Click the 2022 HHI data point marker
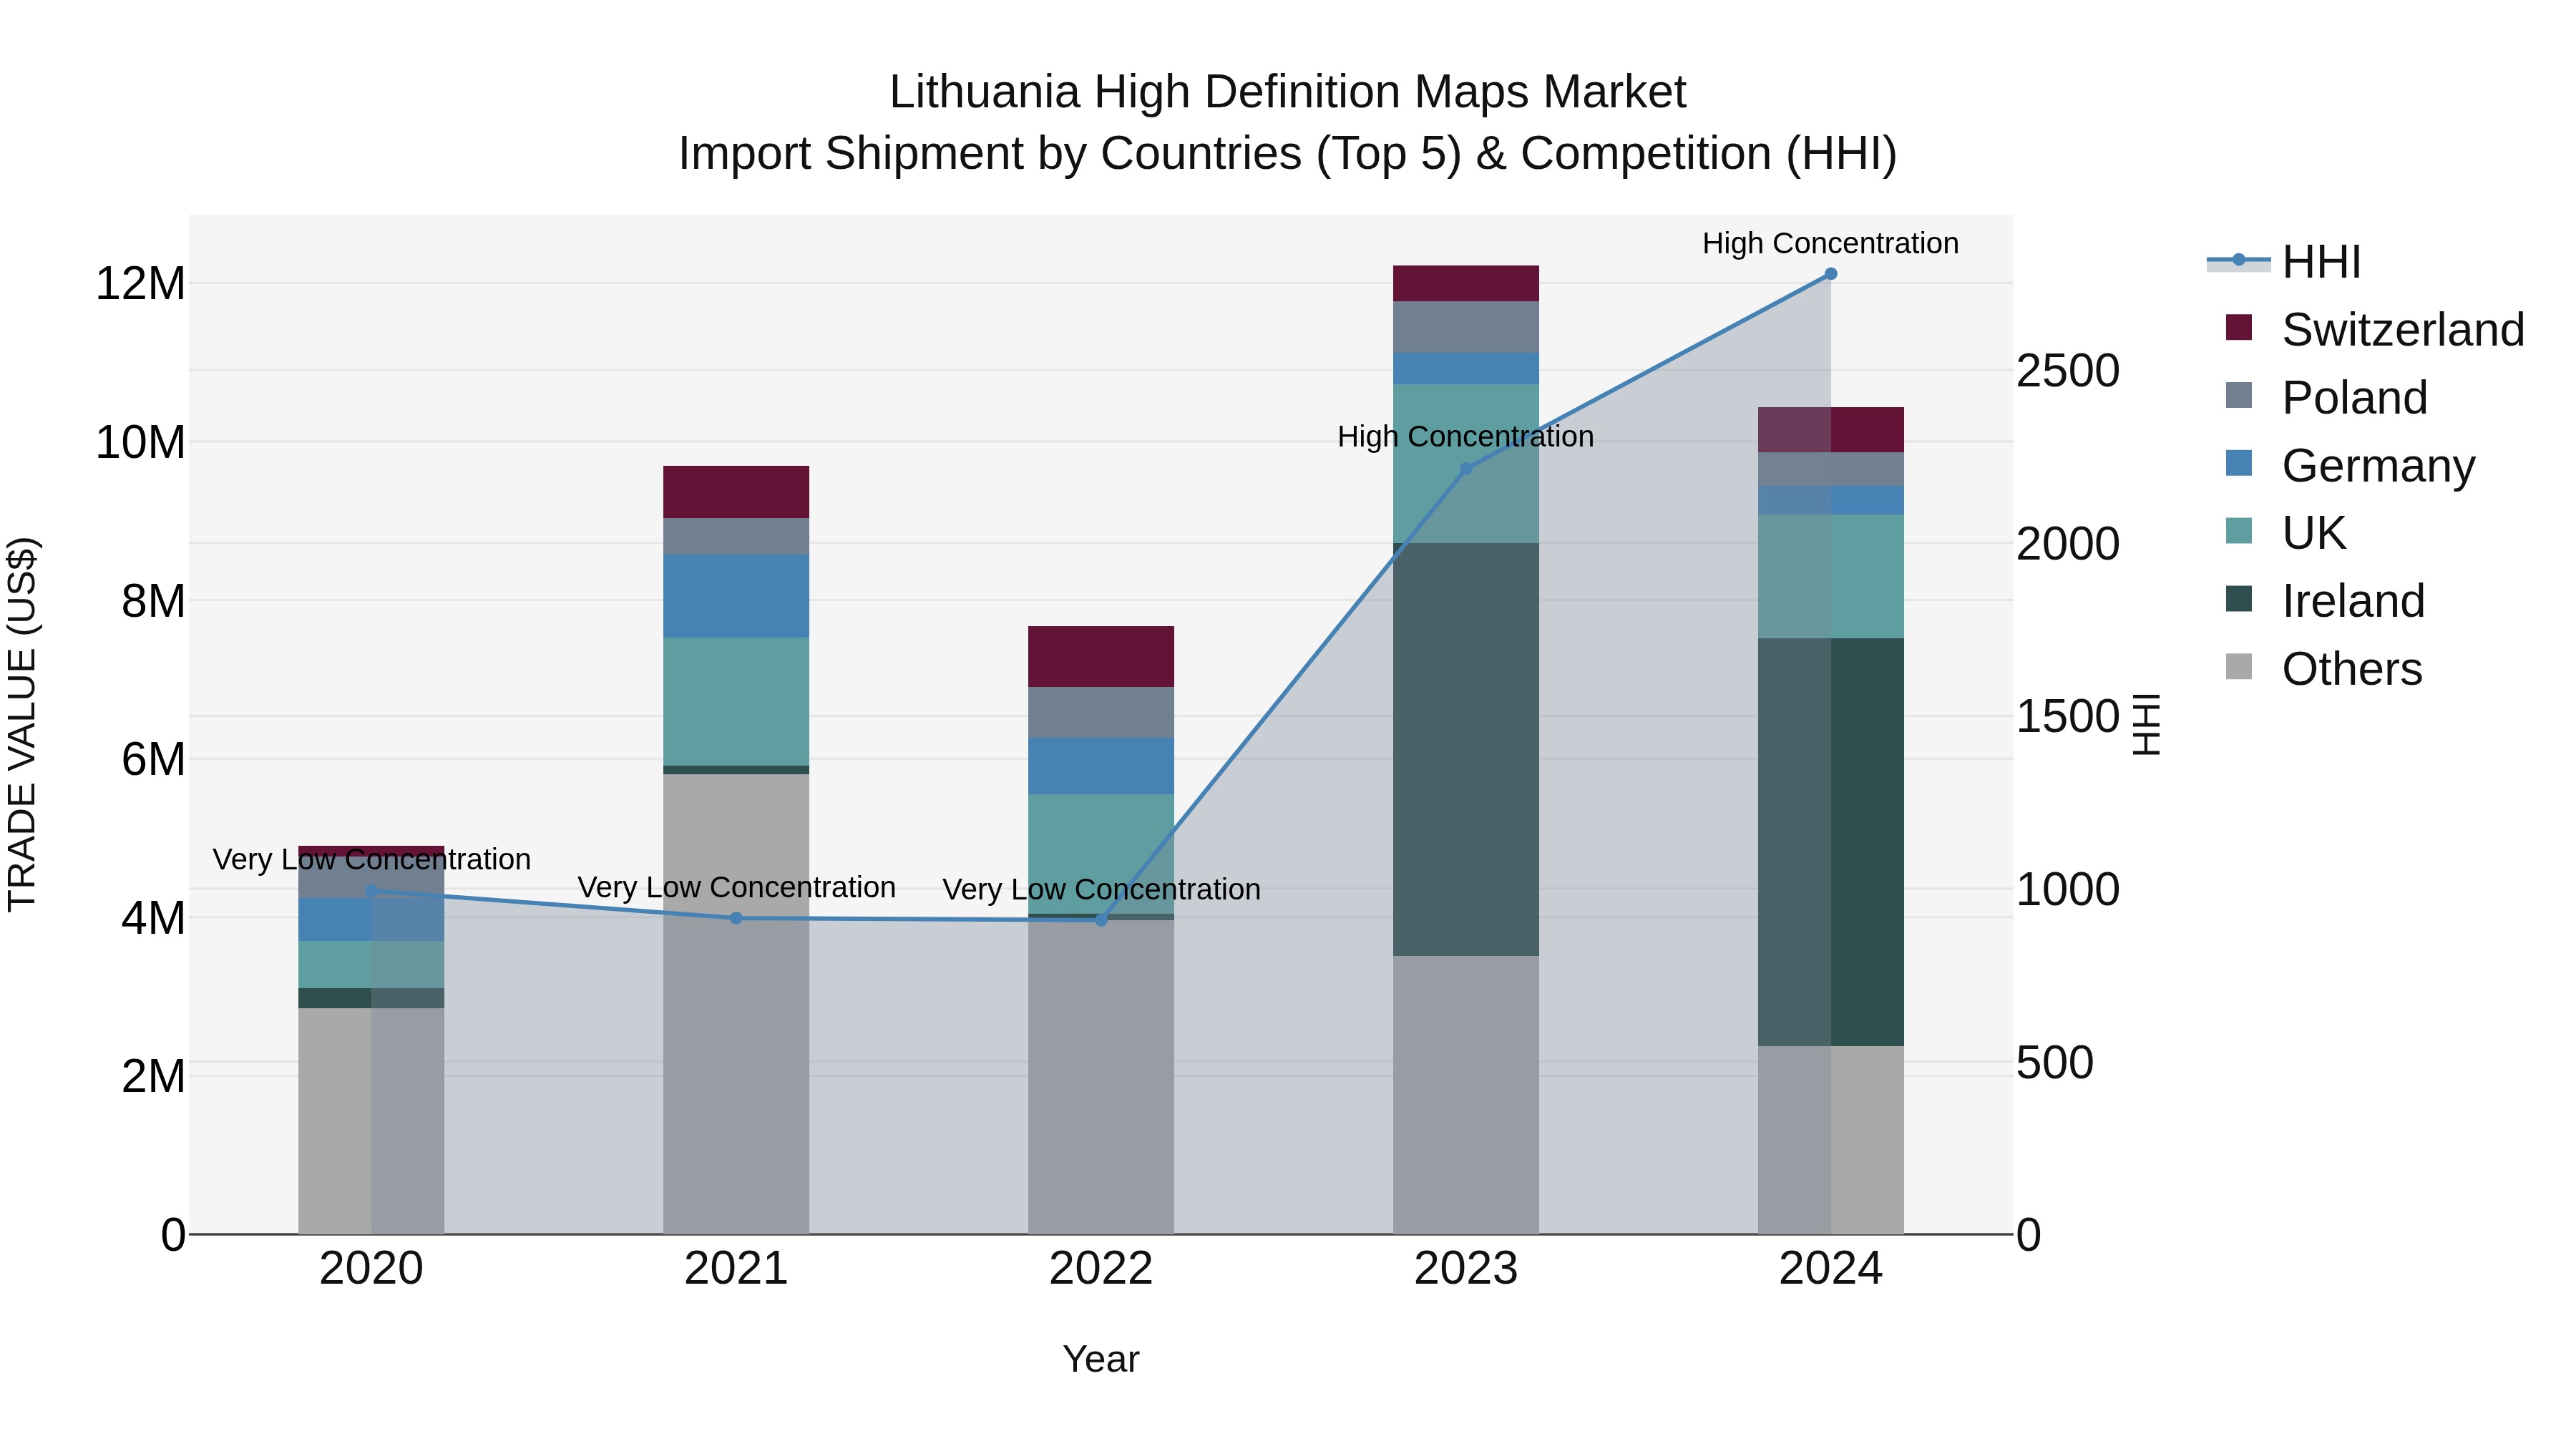Screen dimensions: 2576x1449 [x=1101, y=920]
